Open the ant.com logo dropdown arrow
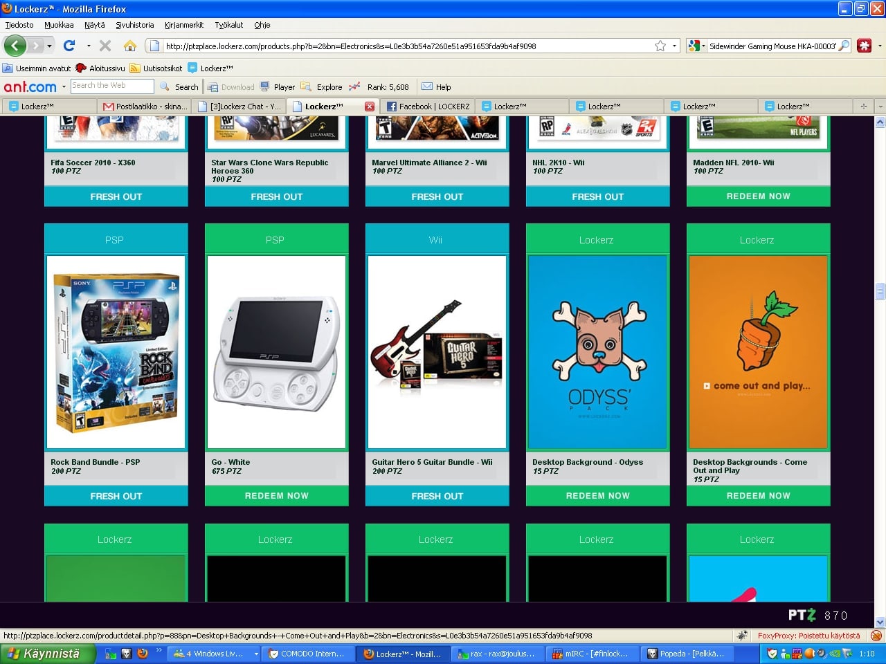Screen dimensions: 886x664 [x=64, y=87]
